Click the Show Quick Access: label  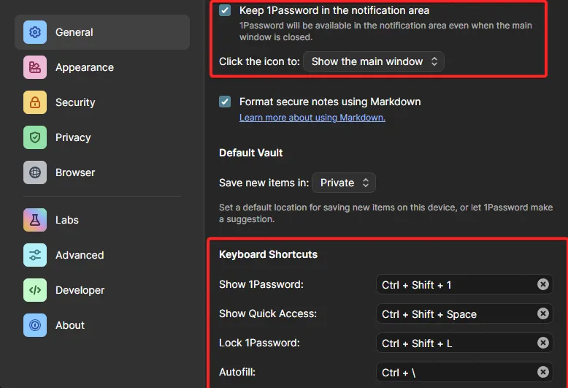(x=268, y=313)
